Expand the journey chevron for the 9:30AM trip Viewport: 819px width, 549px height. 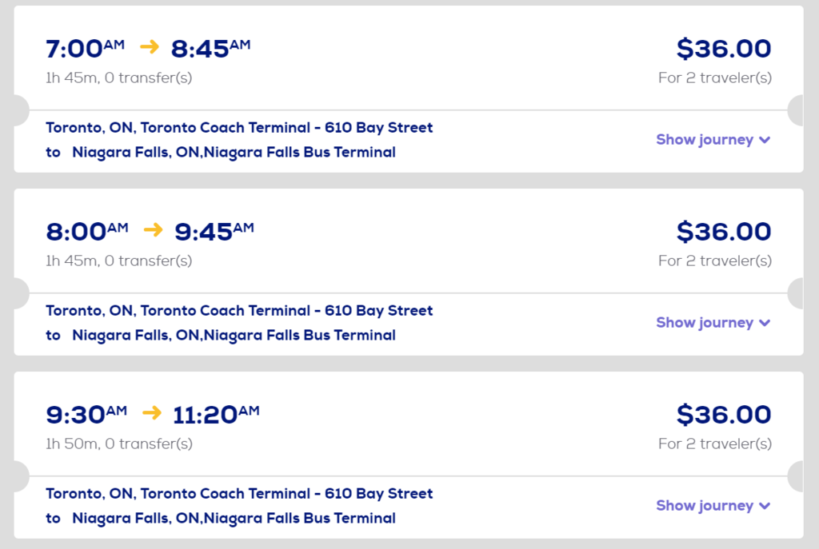point(765,506)
